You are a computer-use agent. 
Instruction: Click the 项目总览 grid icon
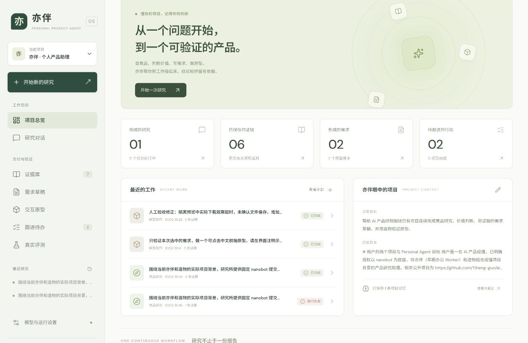tap(16, 120)
